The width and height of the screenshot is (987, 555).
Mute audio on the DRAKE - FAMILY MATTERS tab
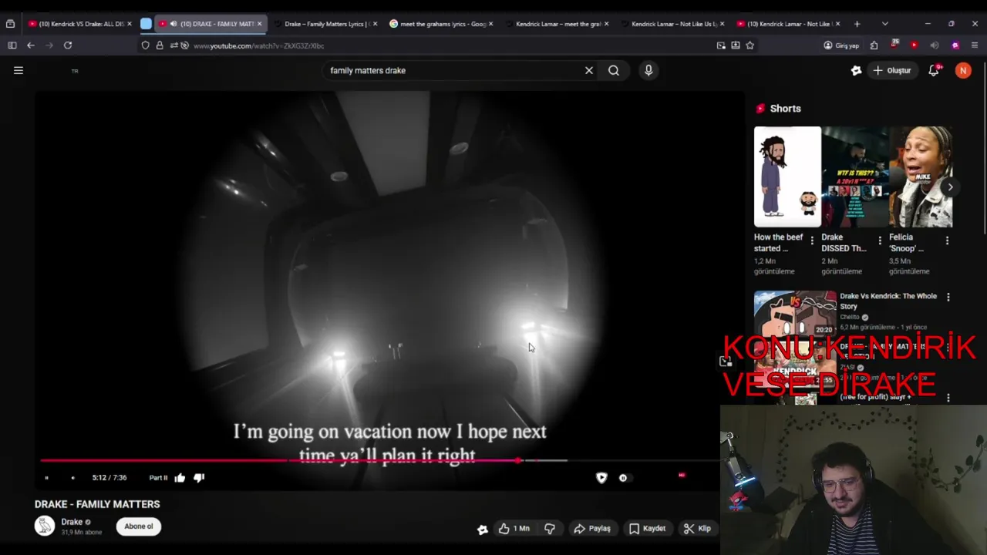[x=173, y=24]
